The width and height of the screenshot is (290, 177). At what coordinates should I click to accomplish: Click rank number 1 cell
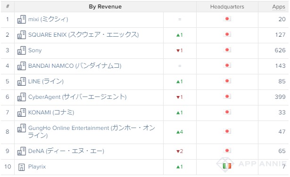8,19
